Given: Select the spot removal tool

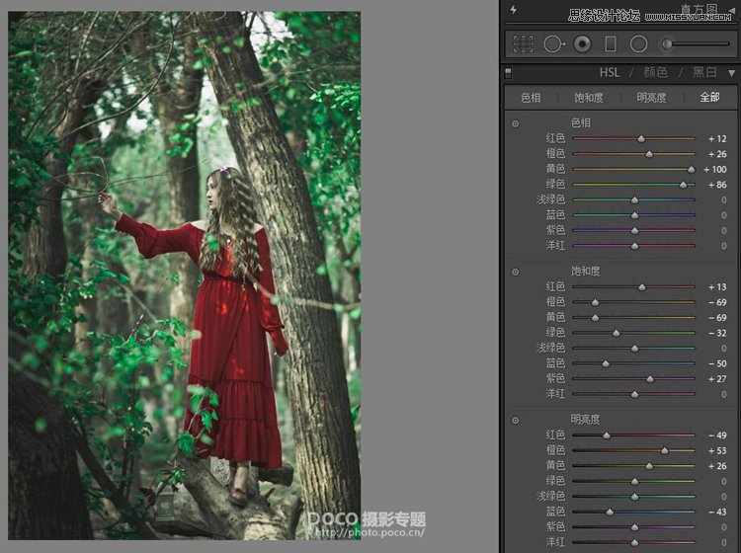Looking at the screenshot, I should point(554,44).
